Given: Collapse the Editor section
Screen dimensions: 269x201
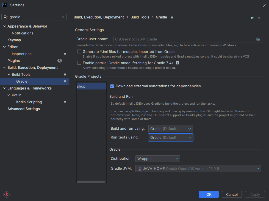Looking at the screenshot, I should coord(4,47).
